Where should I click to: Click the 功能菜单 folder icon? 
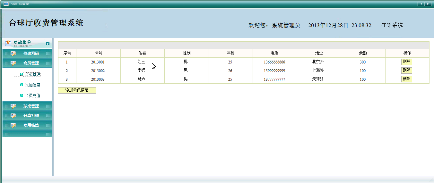point(8,43)
